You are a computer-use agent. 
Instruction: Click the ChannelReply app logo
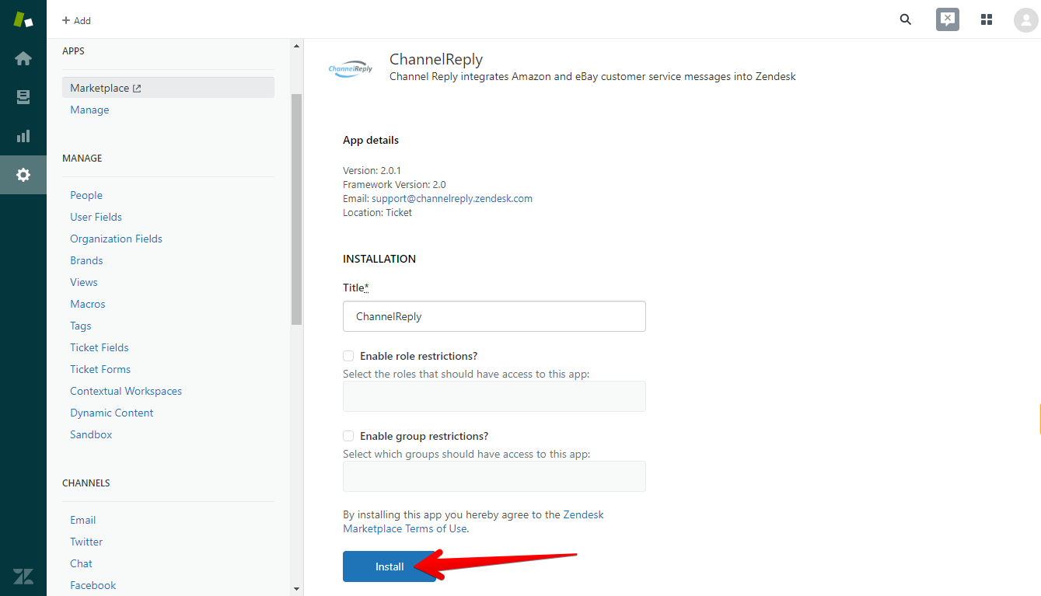(351, 69)
